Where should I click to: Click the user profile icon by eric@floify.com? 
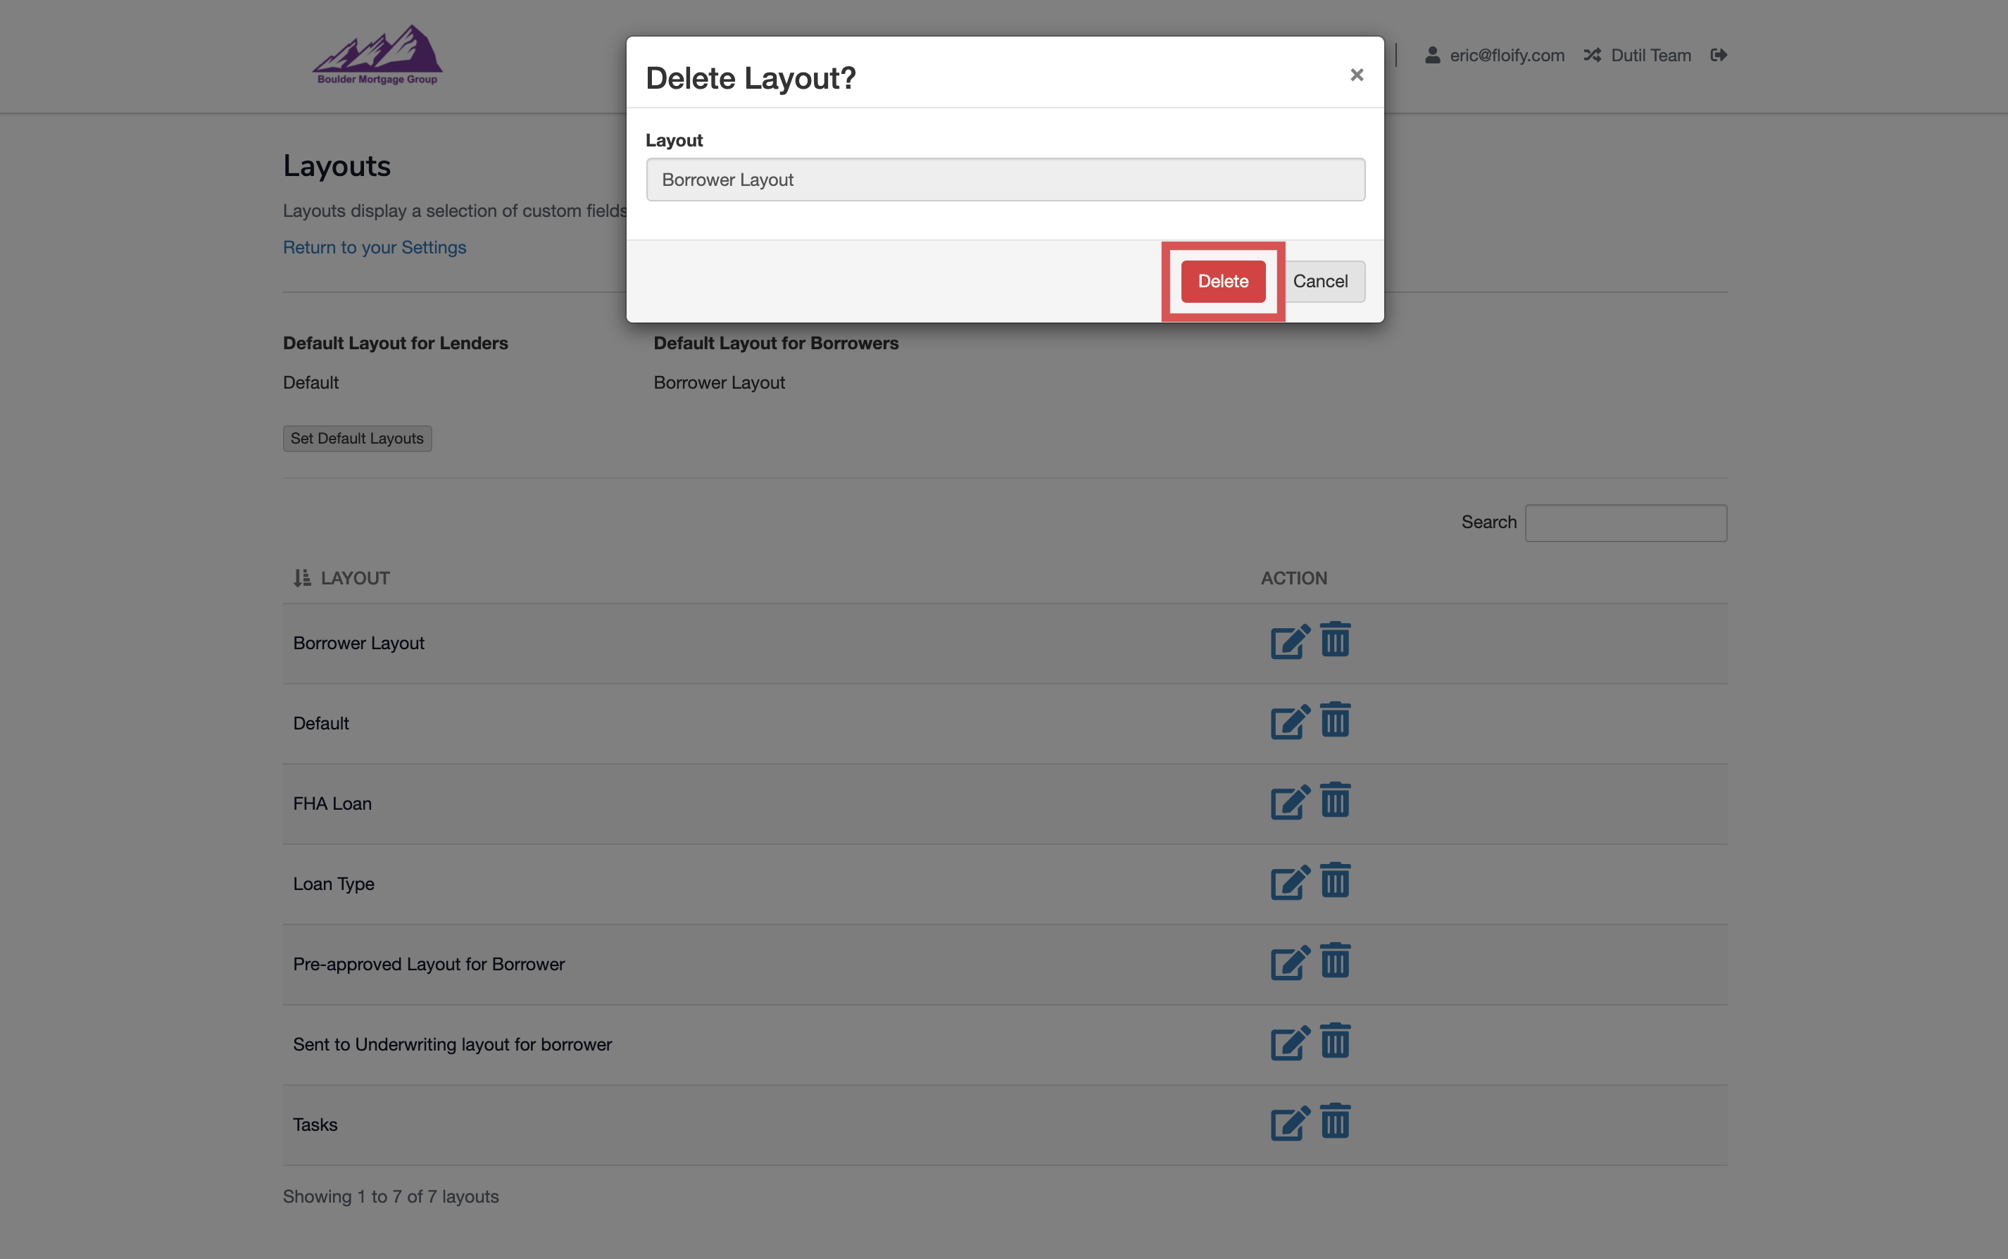pyautogui.click(x=1432, y=55)
